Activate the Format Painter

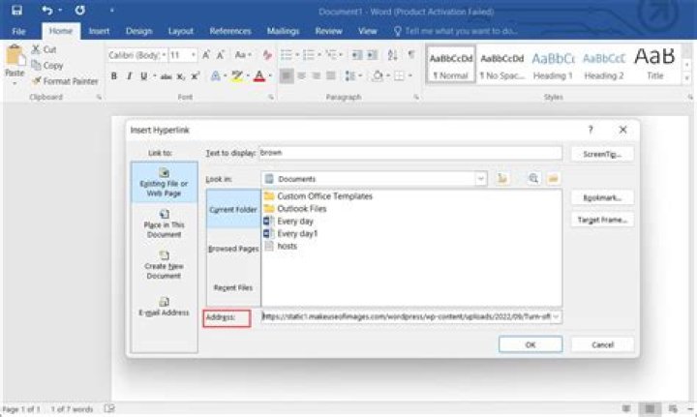tap(65, 81)
